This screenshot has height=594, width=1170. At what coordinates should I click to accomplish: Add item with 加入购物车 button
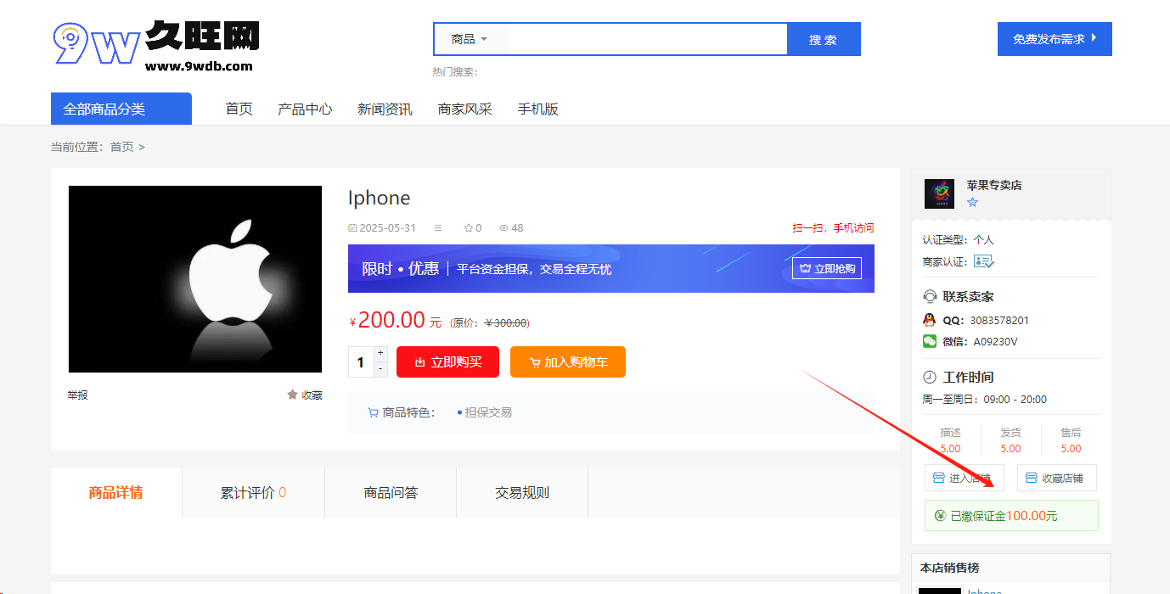coord(568,361)
